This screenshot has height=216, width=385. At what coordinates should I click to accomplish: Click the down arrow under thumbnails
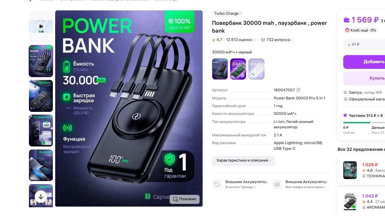(41, 197)
